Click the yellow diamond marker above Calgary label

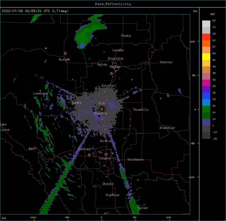click(106, 155)
